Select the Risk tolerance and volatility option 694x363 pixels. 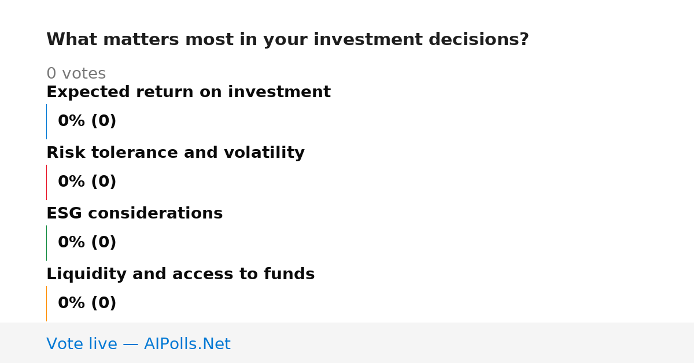click(175, 153)
